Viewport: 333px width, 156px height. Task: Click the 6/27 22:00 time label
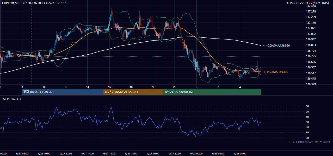tap(175, 153)
